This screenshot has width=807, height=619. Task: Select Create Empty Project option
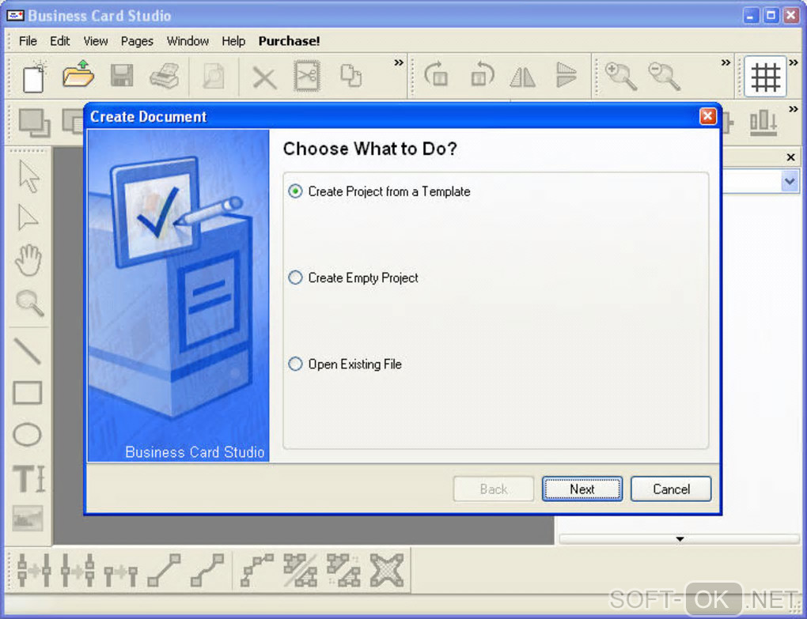tap(354, 277)
